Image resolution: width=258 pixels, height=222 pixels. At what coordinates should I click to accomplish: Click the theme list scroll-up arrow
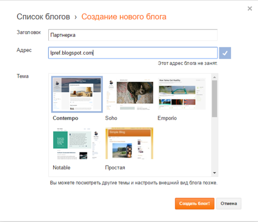click(214, 77)
